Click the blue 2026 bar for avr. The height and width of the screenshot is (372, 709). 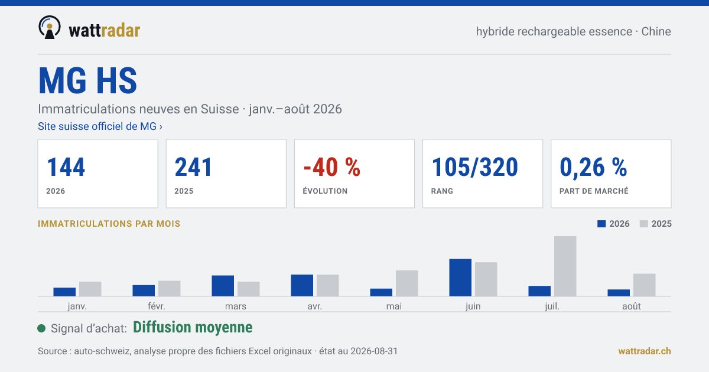click(302, 285)
